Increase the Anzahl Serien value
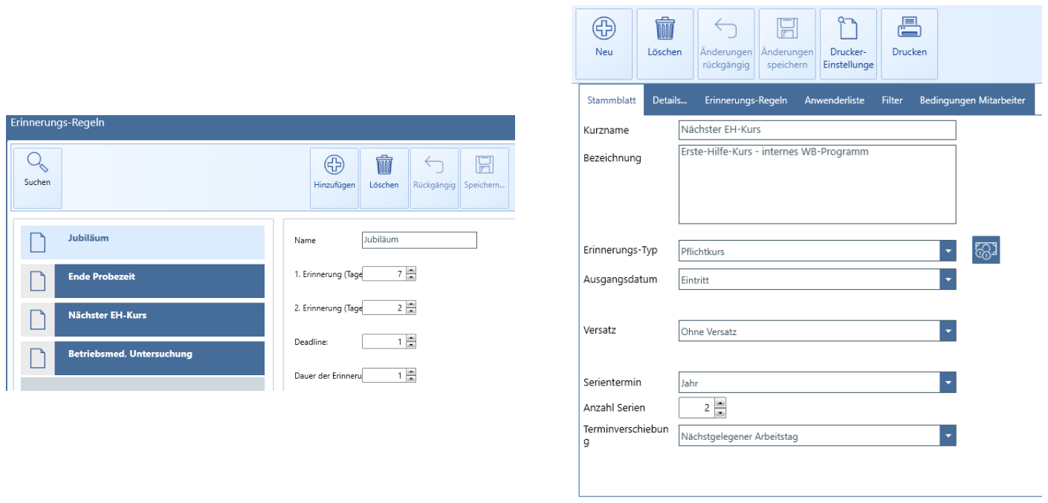This screenshot has width=1048, height=503. [x=719, y=403]
